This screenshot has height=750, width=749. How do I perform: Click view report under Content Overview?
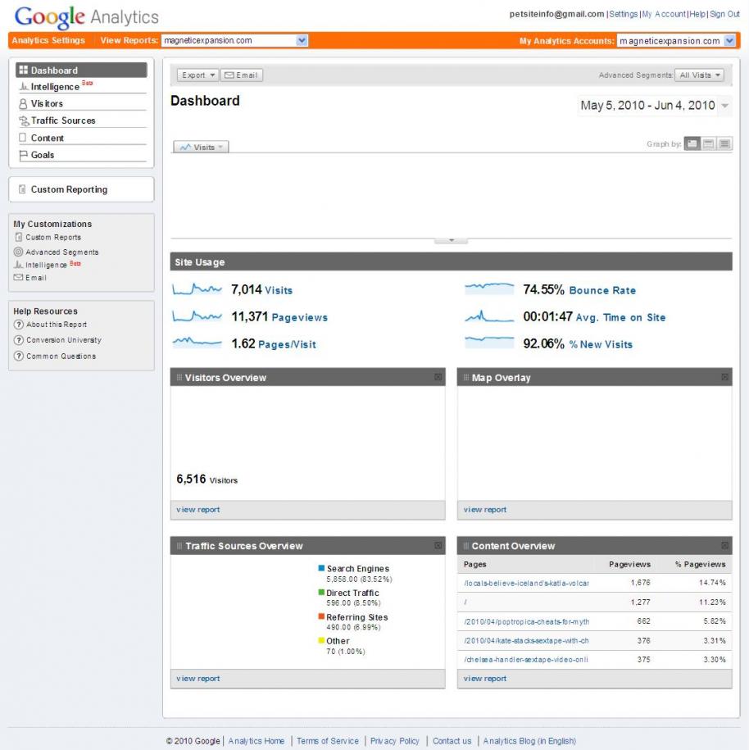click(x=485, y=678)
